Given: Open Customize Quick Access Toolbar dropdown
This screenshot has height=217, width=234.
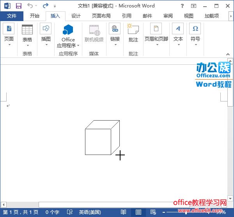Looking at the screenshot, I should click(x=55, y=6).
